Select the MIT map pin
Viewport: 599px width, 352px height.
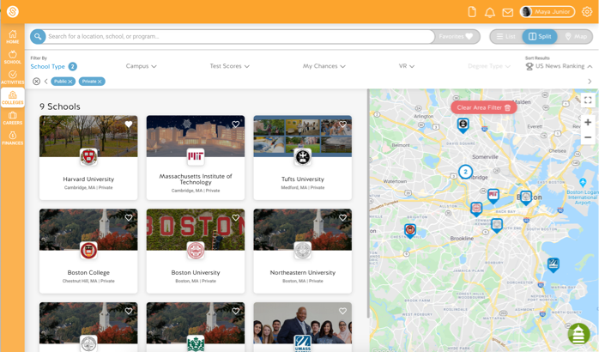[493, 196]
